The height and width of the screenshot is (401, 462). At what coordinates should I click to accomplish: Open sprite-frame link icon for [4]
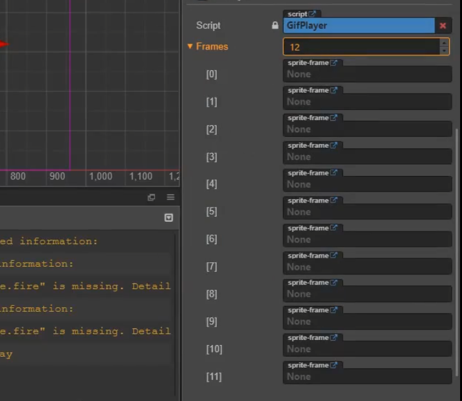[333, 173]
